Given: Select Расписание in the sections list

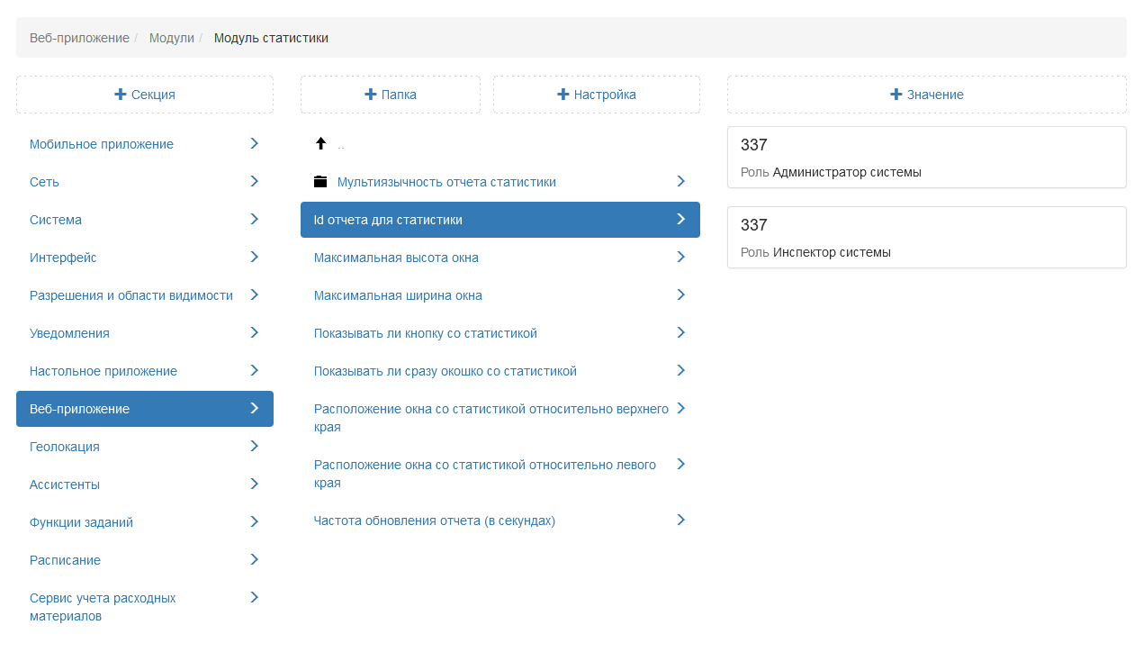Looking at the screenshot, I should pyautogui.click(x=65, y=560).
